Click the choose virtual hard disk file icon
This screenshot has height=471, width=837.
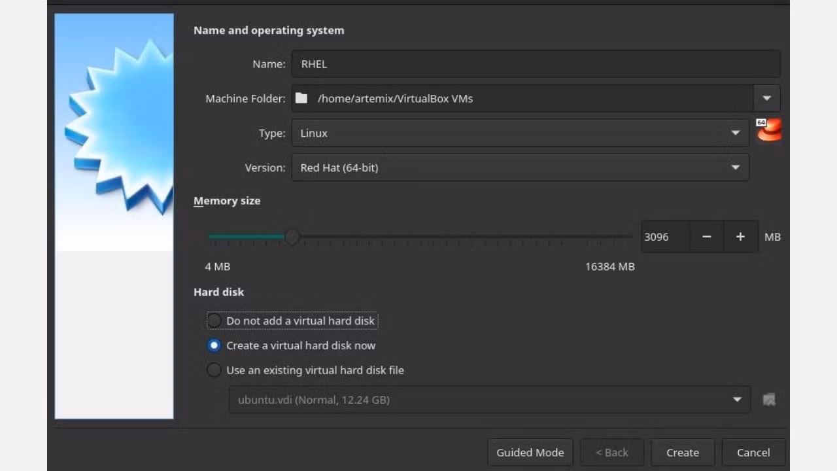pyautogui.click(x=769, y=400)
